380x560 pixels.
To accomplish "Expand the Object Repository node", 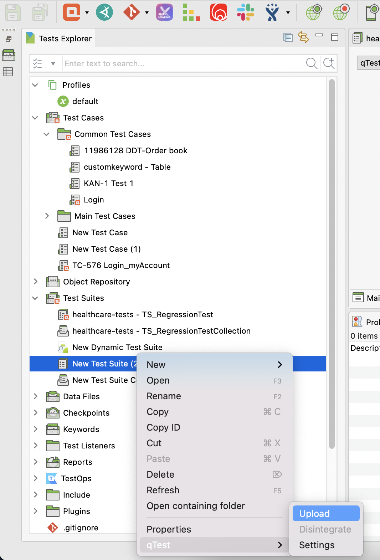I will 35,282.
